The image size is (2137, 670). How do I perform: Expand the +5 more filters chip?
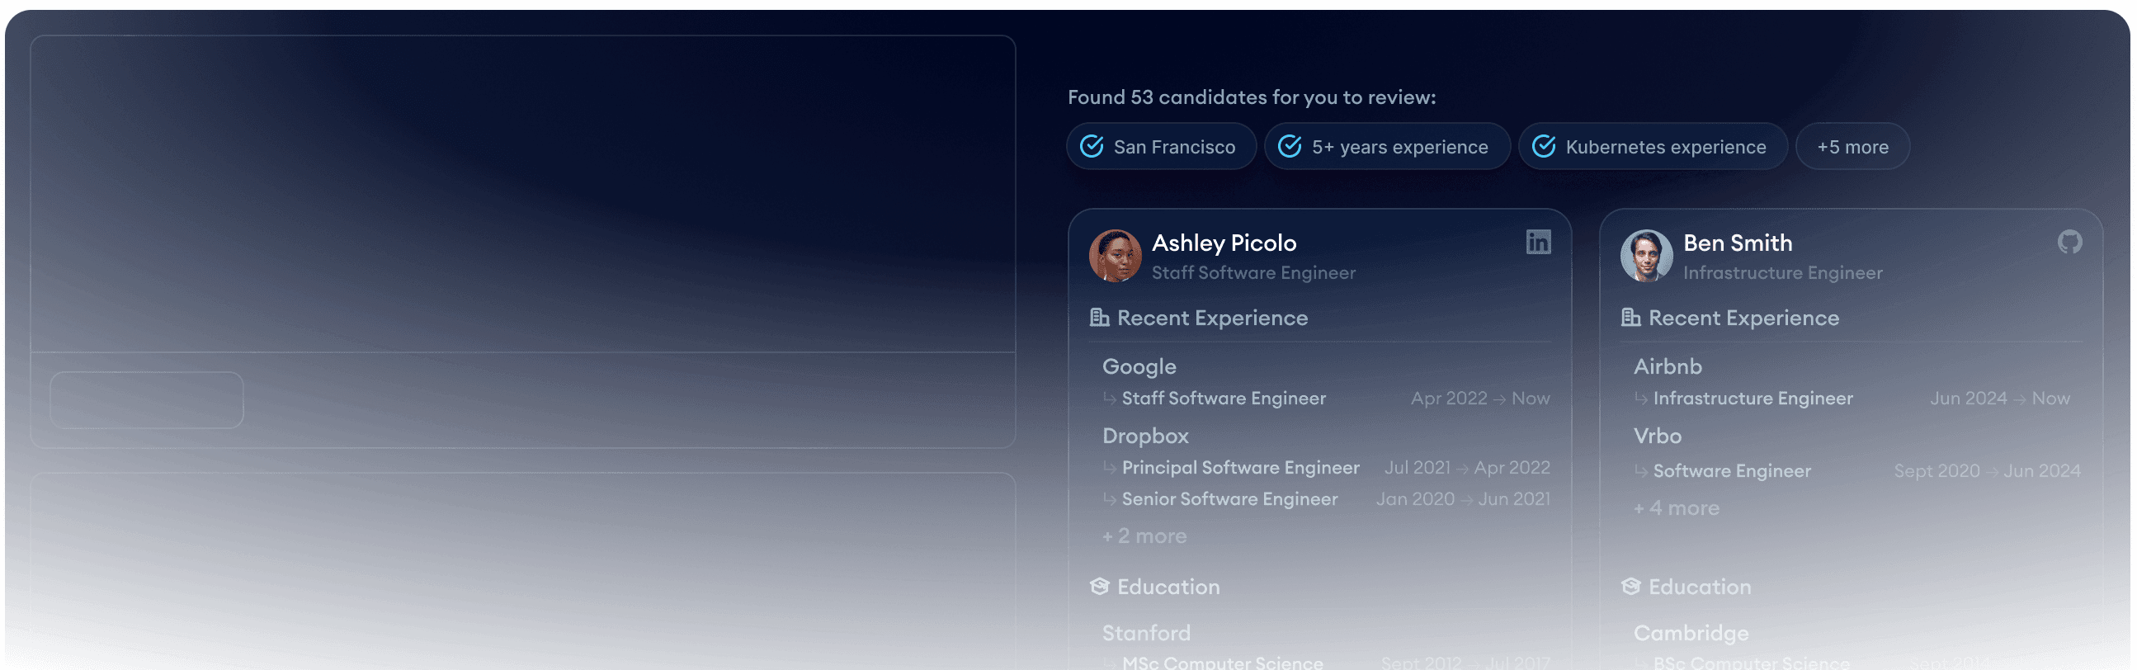(x=1852, y=147)
